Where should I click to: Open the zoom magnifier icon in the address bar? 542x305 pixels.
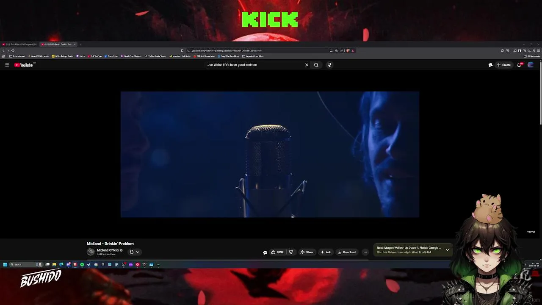[336, 51]
